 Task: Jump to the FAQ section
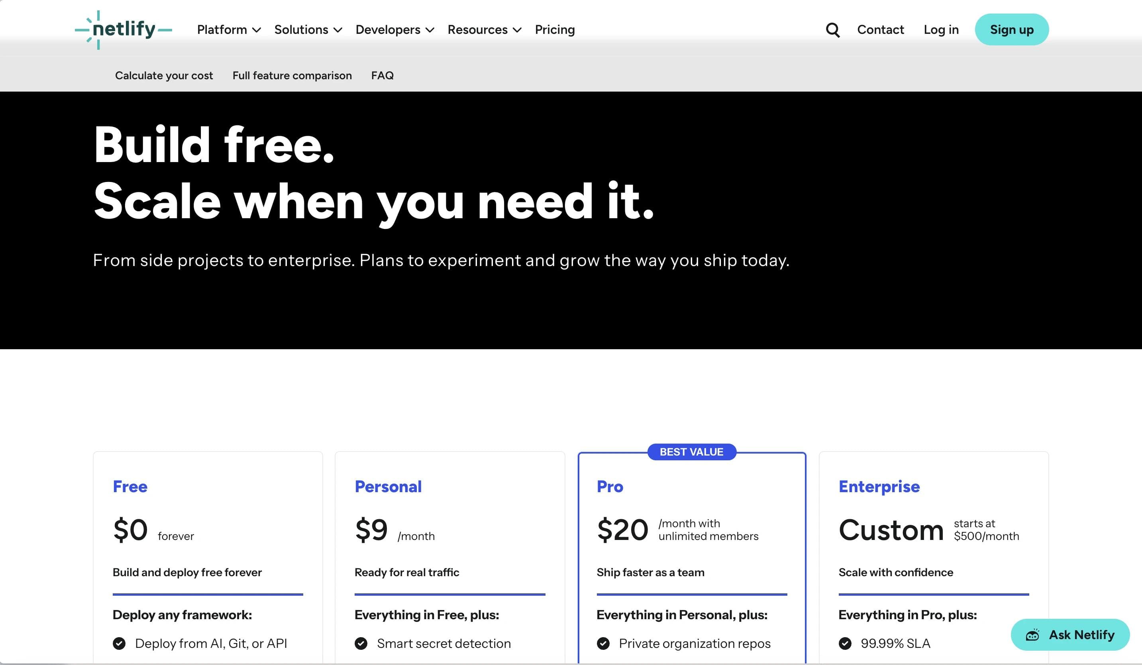pyautogui.click(x=382, y=75)
